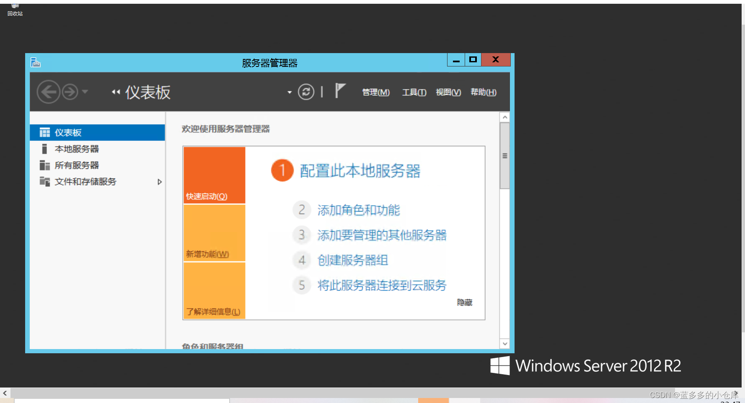Viewport: 745px width, 403px height.
Task: Click the scrollbar down arrow in dashboard
Action: (x=505, y=344)
